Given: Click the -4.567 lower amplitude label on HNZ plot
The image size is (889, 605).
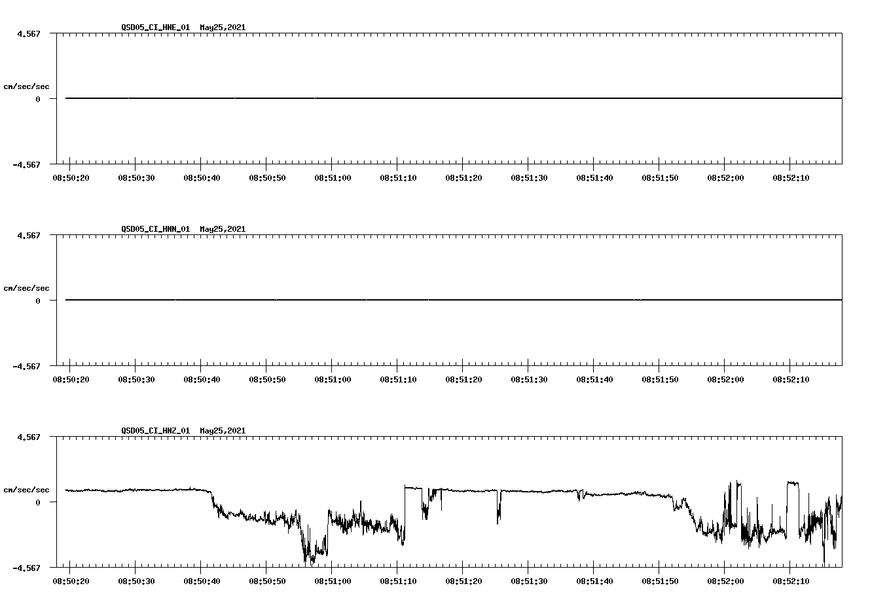Looking at the screenshot, I should [x=27, y=567].
